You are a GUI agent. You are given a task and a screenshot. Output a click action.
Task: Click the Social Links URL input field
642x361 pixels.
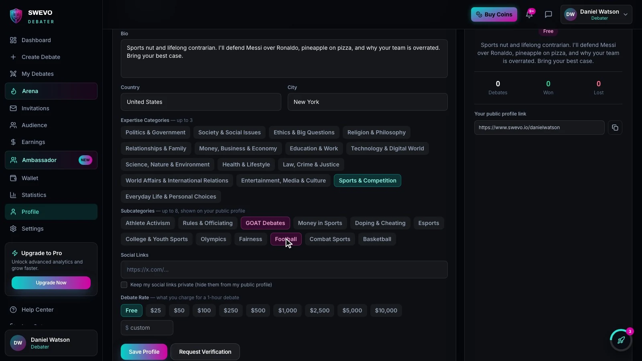pos(284,270)
